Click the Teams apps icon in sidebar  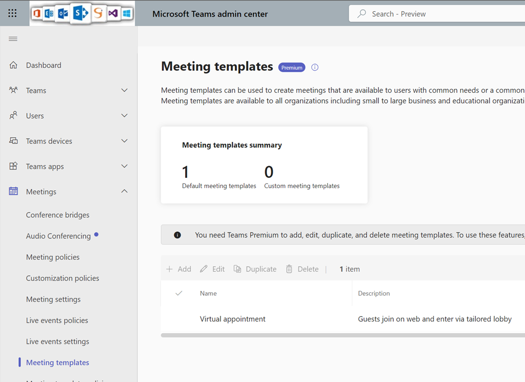pos(13,166)
